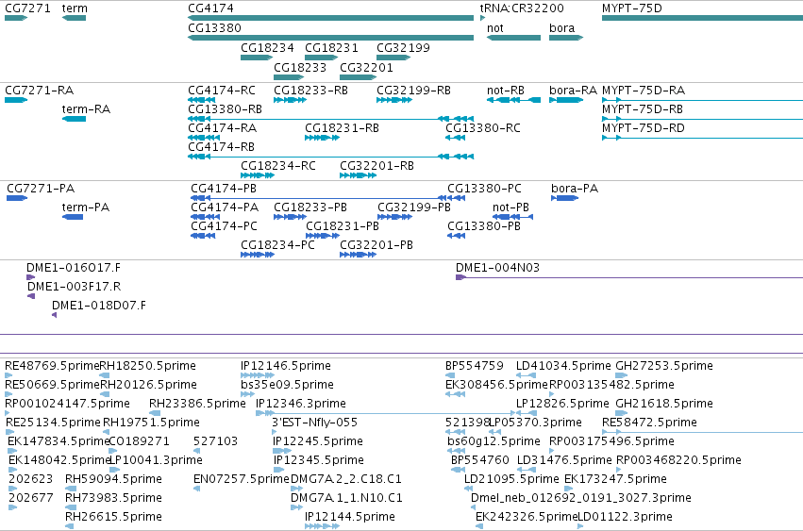Viewport: 803px width, 531px height.
Task: Click the 'CG4174-RA' transcript label
Action: pyautogui.click(x=223, y=128)
